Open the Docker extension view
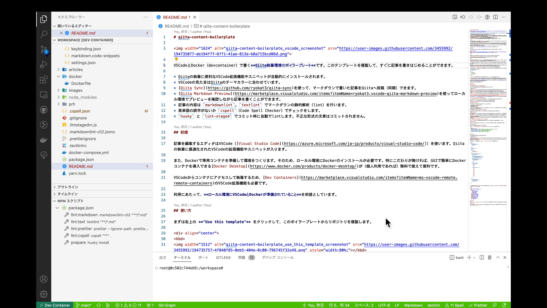The width and height of the screenshot is (547, 308). tap(44, 140)
